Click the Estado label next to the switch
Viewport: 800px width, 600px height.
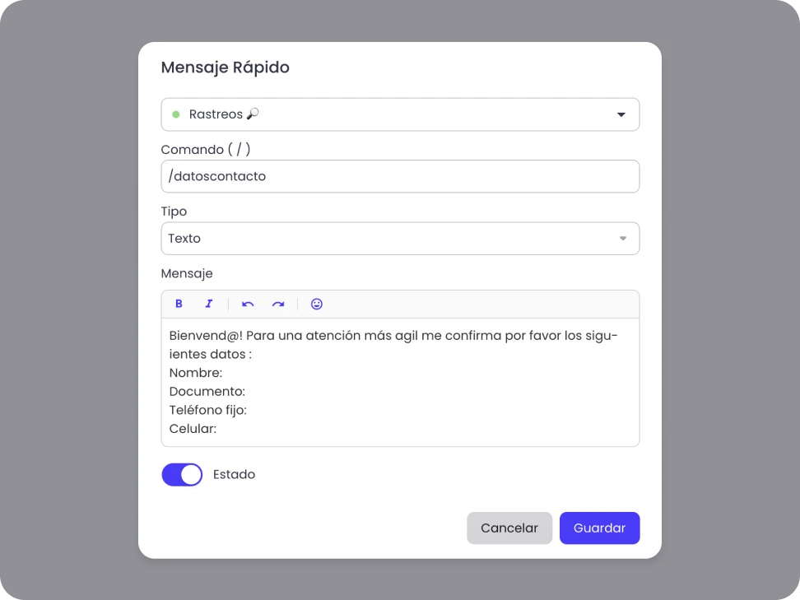point(234,475)
